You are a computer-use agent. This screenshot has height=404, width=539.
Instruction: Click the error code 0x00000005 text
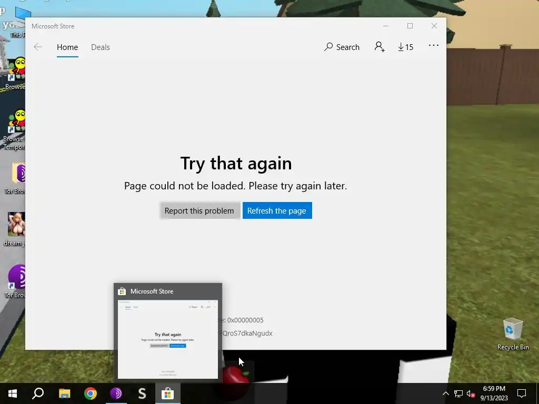(x=245, y=320)
